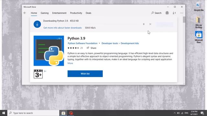Viewport: 207px width, 116px height.
Task: Change ENG input language indicator
Action: coord(186,113)
